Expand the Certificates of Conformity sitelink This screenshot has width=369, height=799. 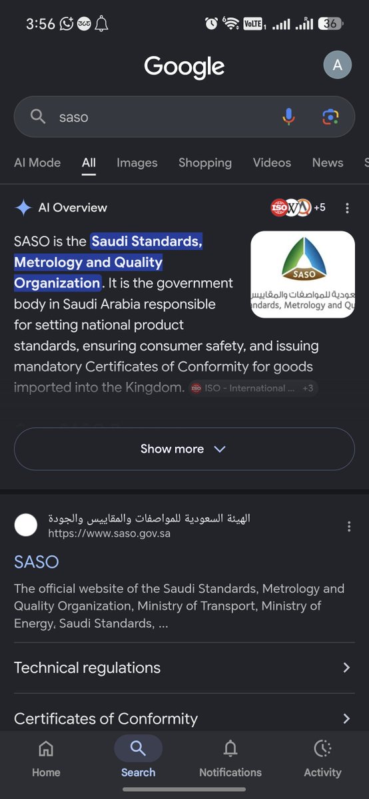(x=184, y=718)
